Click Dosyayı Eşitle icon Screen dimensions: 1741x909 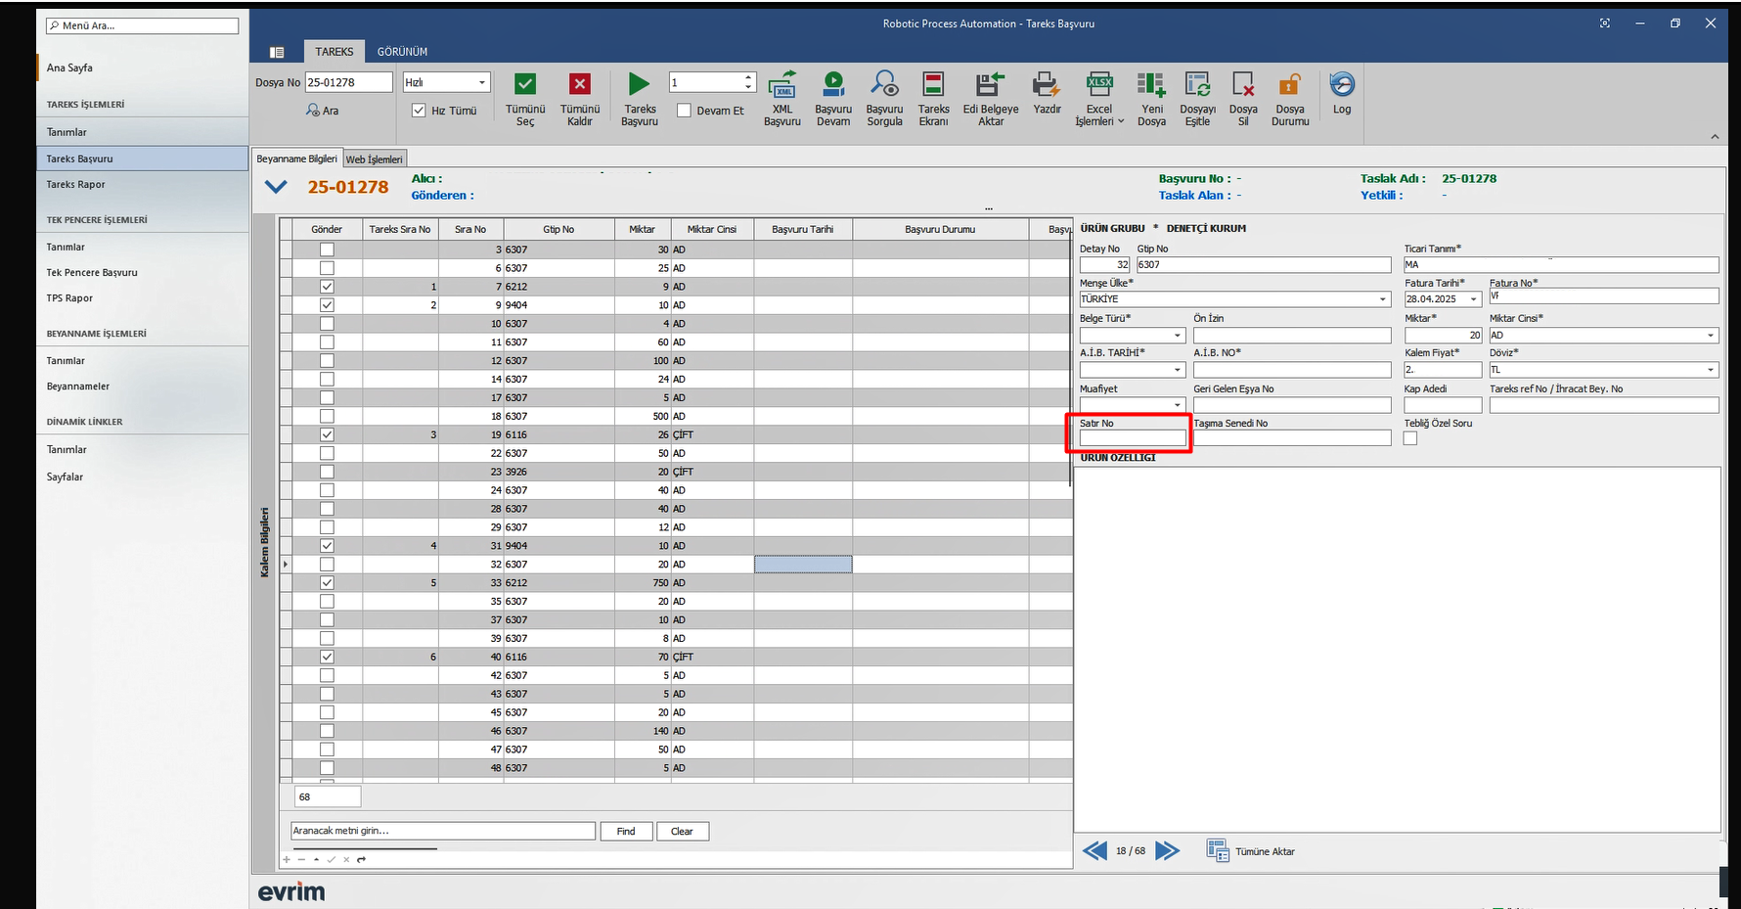click(x=1197, y=84)
